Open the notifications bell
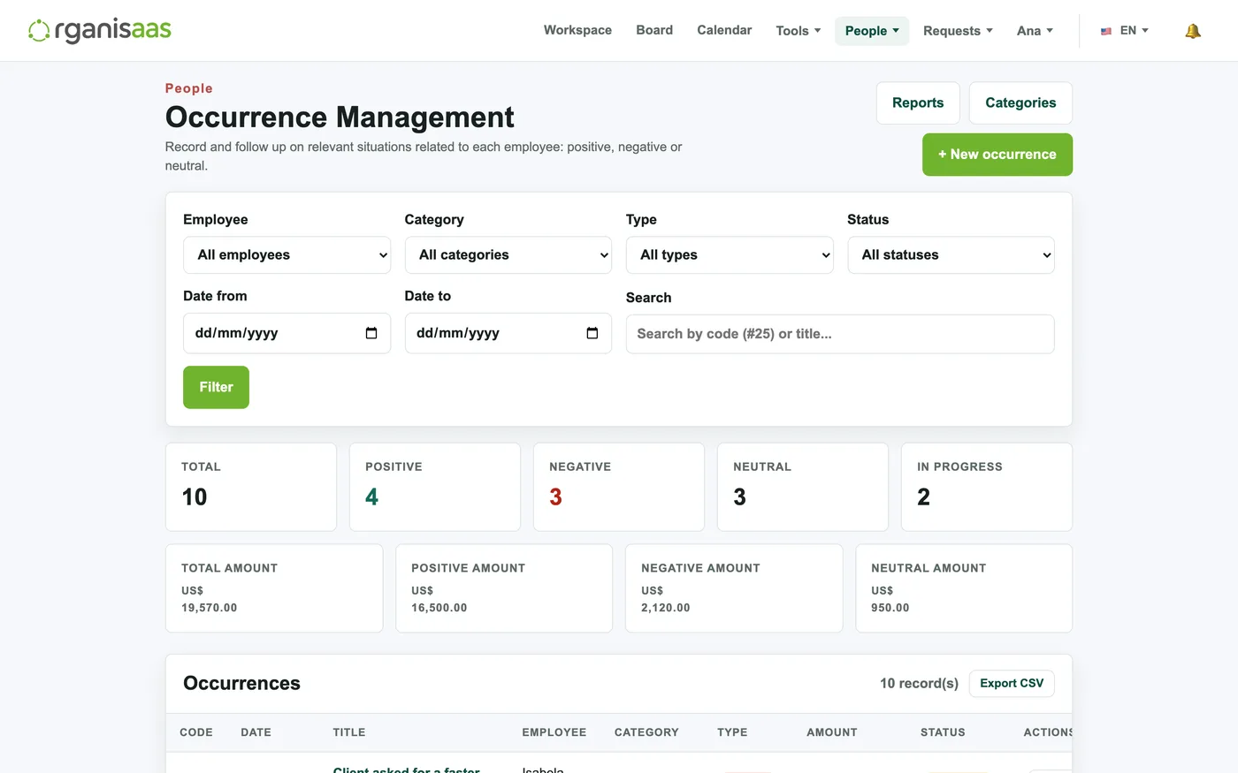This screenshot has height=773, width=1238. pyautogui.click(x=1193, y=31)
